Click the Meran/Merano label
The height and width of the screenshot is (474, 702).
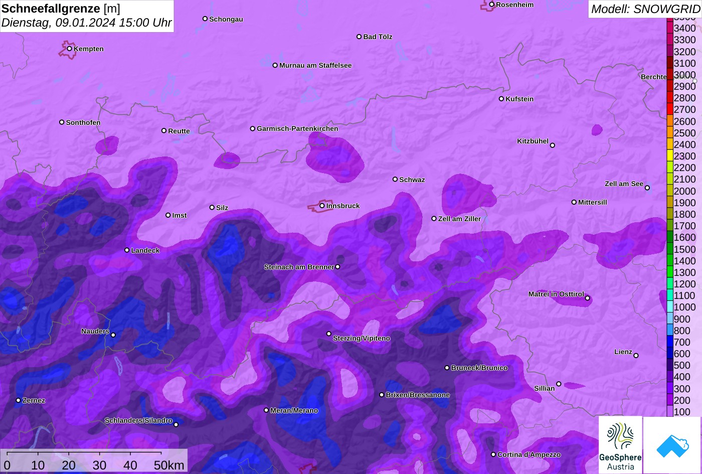pyautogui.click(x=294, y=410)
